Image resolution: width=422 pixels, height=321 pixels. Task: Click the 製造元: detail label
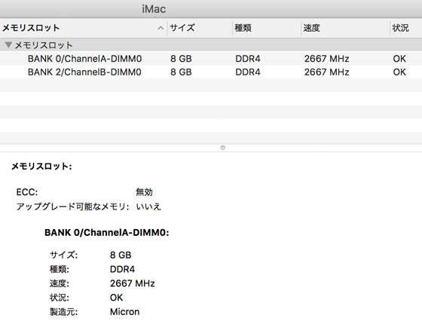(x=63, y=312)
